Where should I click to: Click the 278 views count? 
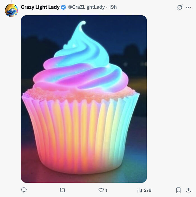pos(148,190)
